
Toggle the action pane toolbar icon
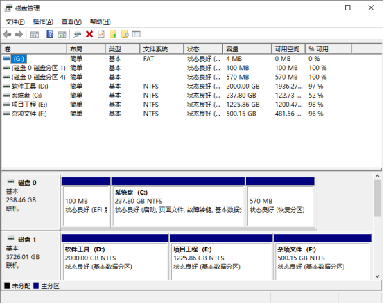[x=62, y=35]
